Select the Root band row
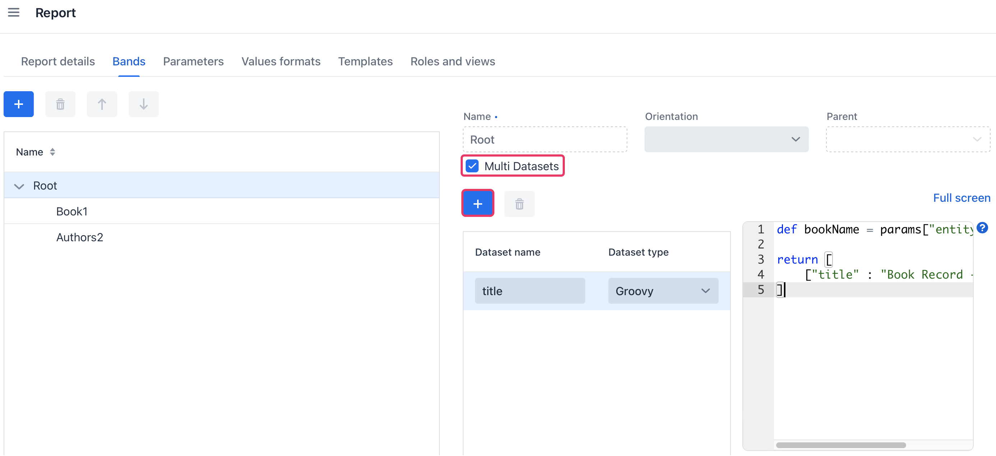Viewport: 996px width, 456px height. click(x=222, y=186)
